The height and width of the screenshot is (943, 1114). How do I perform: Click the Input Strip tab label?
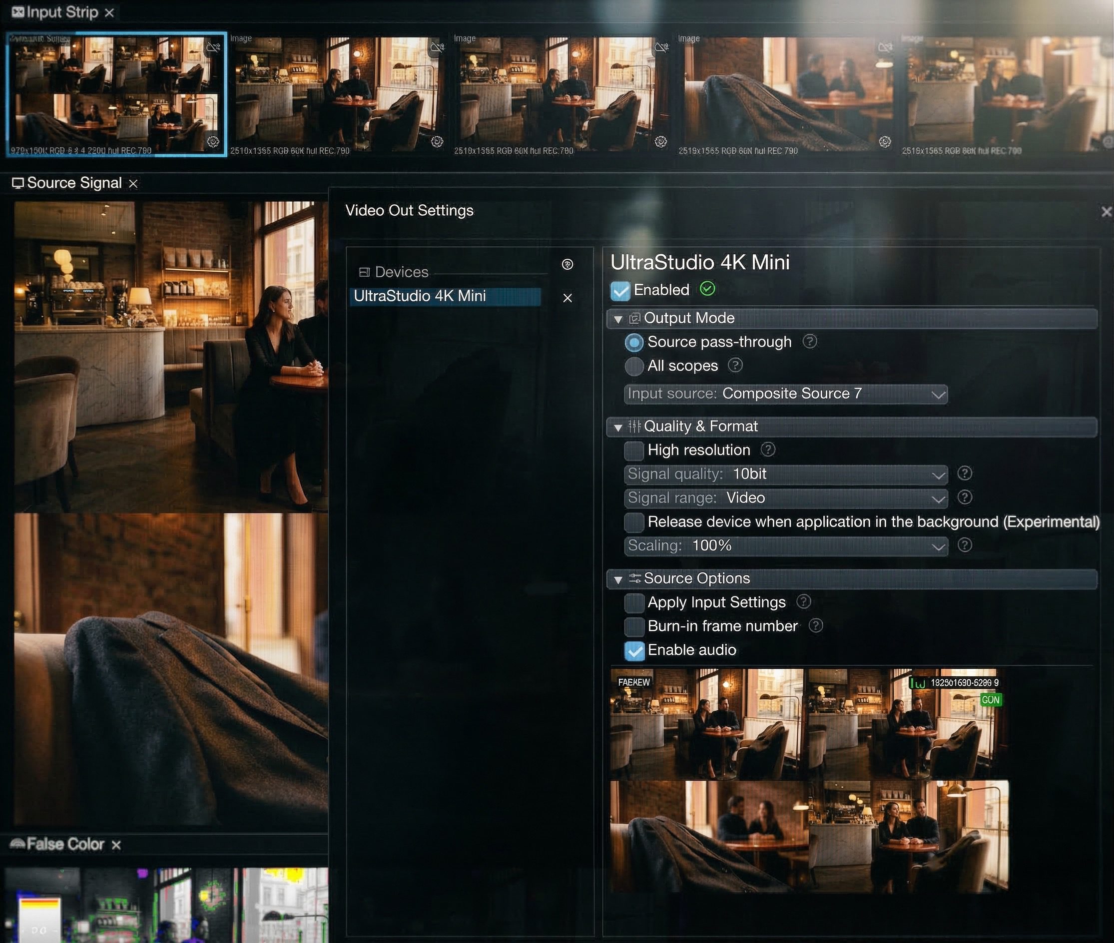[x=62, y=12]
